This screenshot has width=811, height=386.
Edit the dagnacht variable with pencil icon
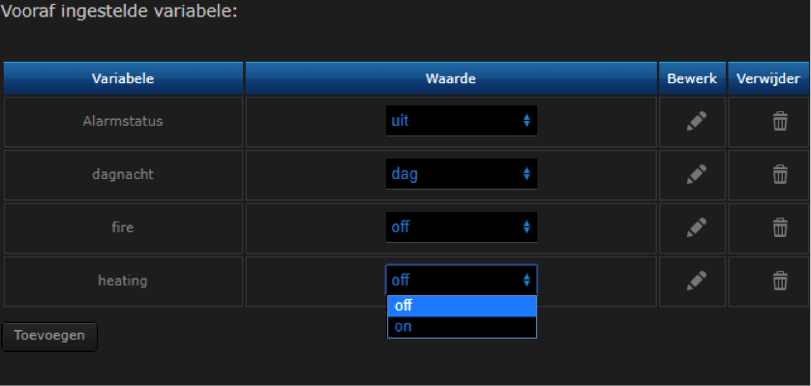click(x=696, y=175)
